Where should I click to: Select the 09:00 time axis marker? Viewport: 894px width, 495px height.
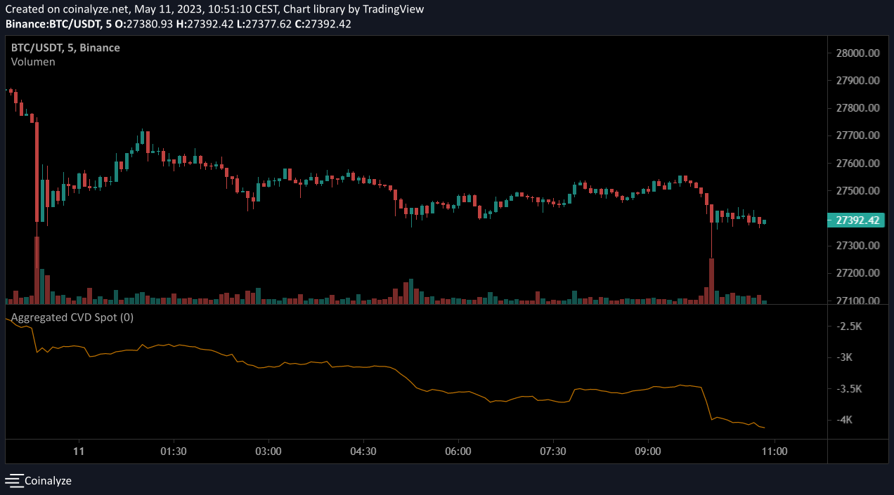tap(647, 451)
